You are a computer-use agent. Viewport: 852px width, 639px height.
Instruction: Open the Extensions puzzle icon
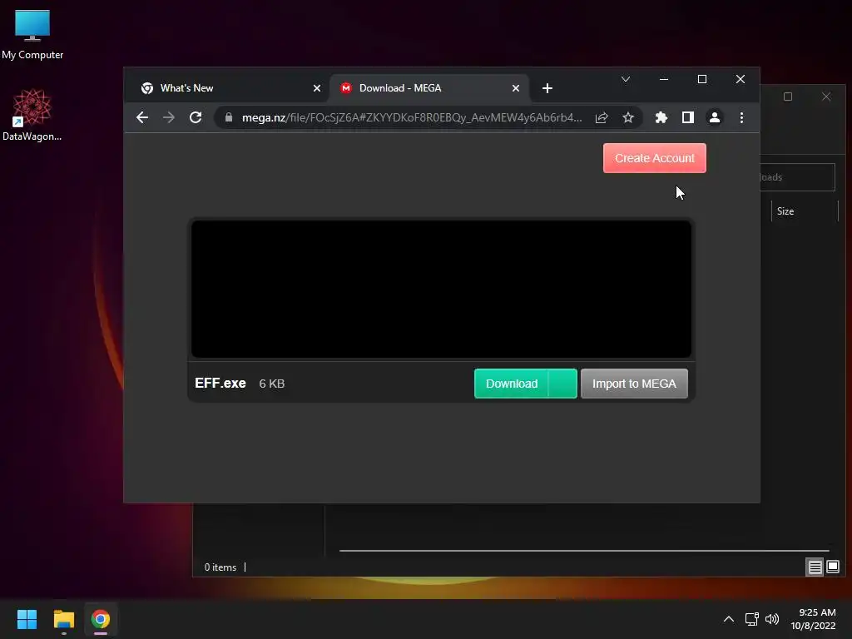click(661, 117)
